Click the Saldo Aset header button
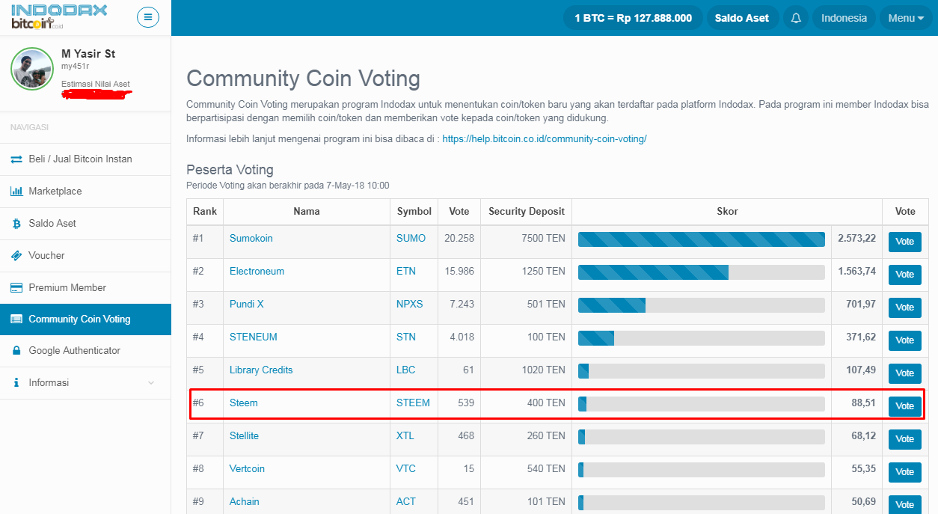 coord(741,18)
